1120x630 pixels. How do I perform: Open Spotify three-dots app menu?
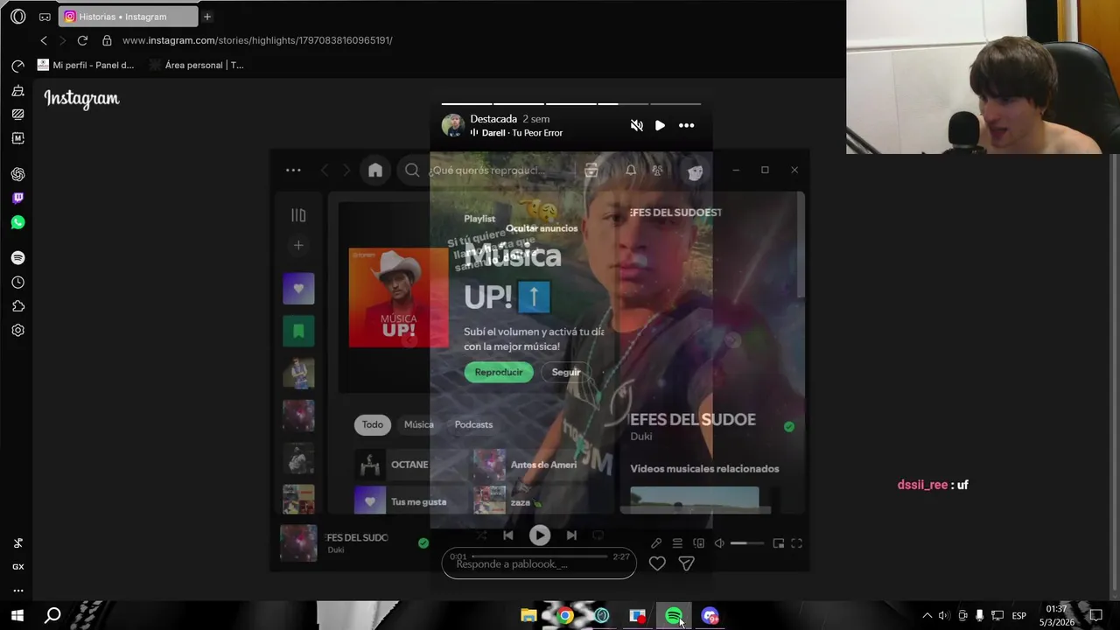pos(293,171)
